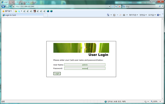The image size is (165, 104).
Task: Click the Password input field
Action: coord(85,68)
